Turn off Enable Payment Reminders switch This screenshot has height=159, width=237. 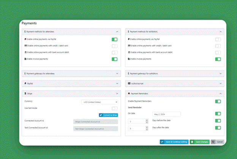tap(218, 101)
